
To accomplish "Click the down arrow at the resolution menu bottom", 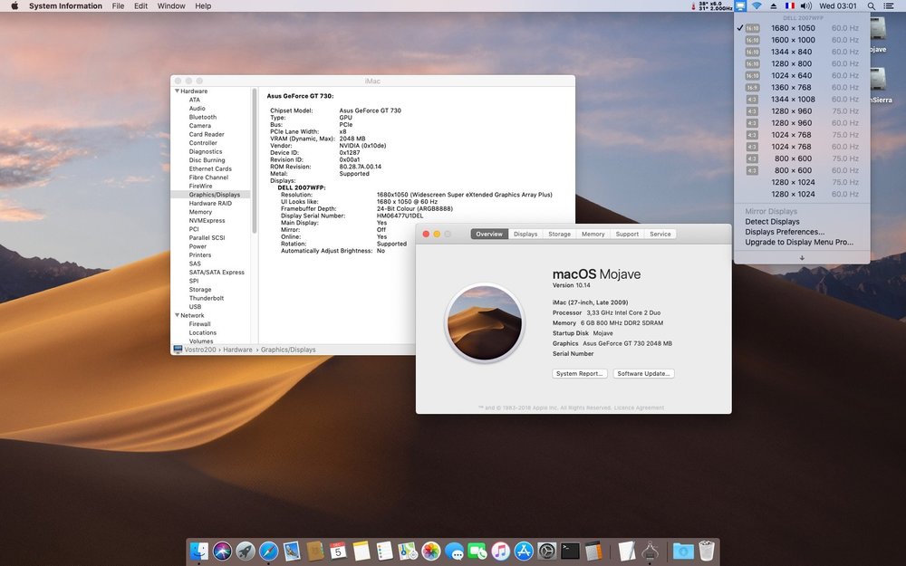I will coord(802,257).
